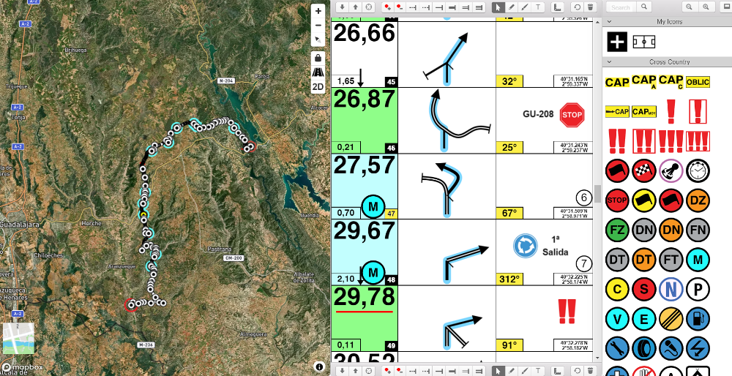732x376 pixels.
Task: Pick the yellow C icon
Action: [616, 289]
